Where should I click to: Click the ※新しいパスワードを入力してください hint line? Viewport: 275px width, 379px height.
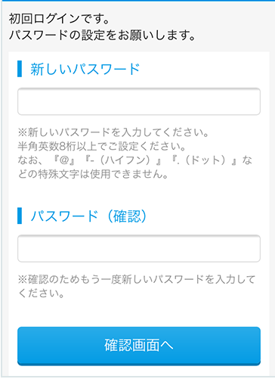113,132
